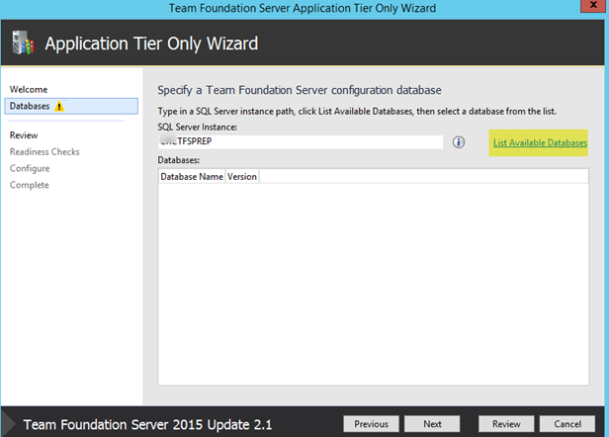Click the footer arrow beside Team Foundation Server

8,424
